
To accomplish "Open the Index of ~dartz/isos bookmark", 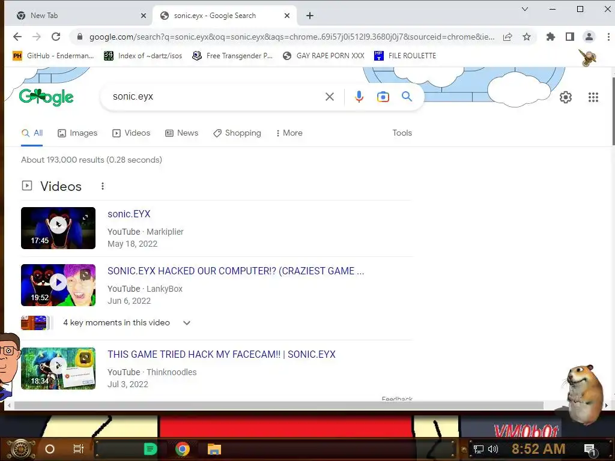I will coord(143,56).
